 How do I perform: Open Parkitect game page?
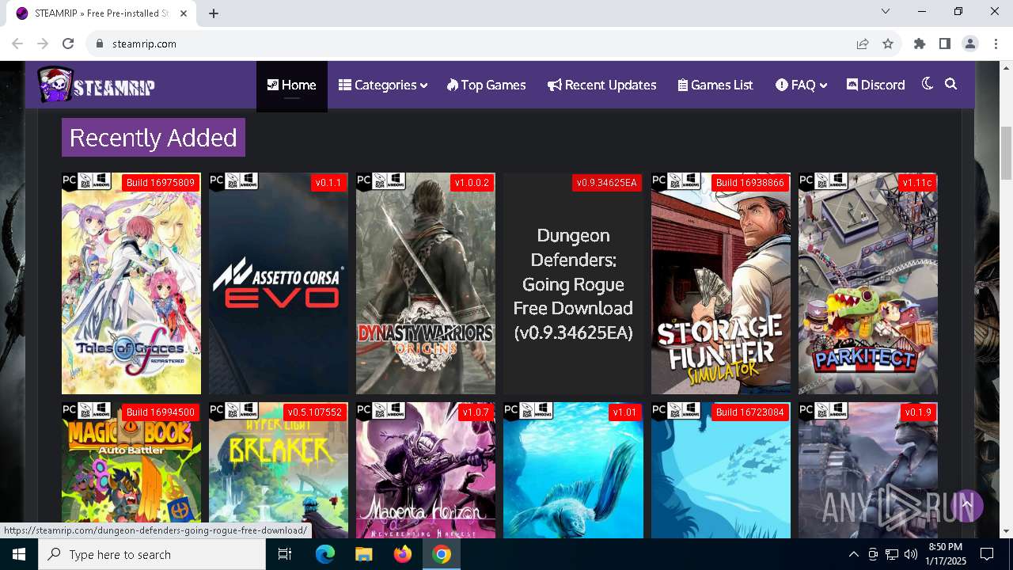pyautogui.click(x=867, y=283)
